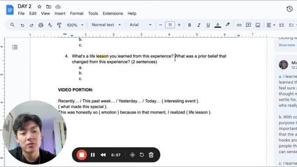Click the recorder grid drag handle

point(132,155)
